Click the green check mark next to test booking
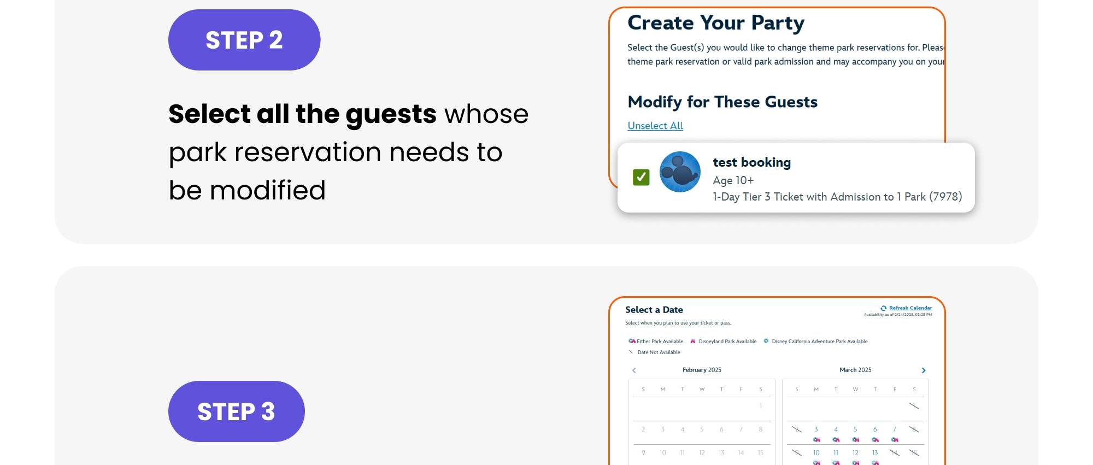1093x465 pixels. [640, 176]
